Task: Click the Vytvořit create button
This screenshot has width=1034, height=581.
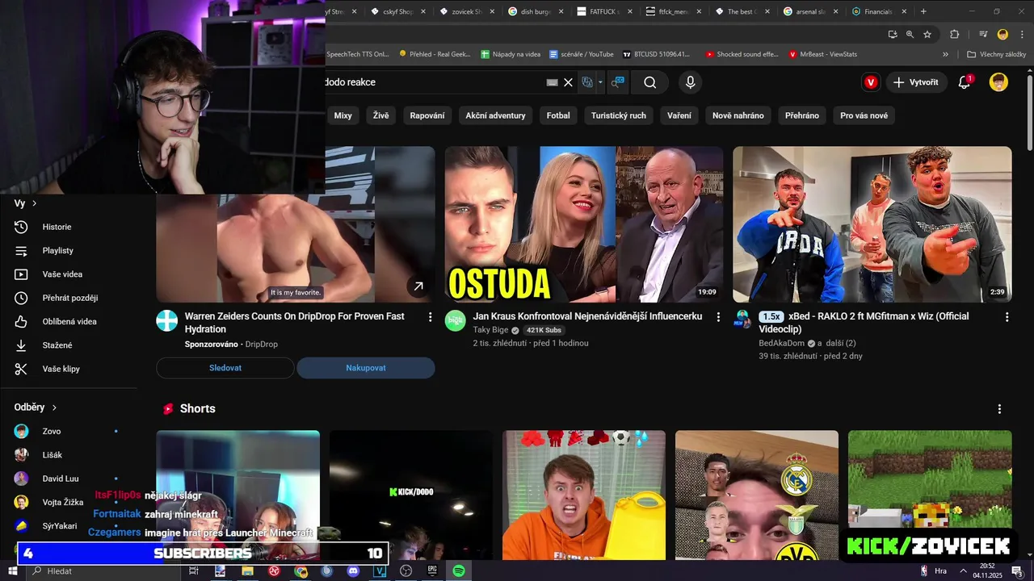Action: [x=915, y=82]
